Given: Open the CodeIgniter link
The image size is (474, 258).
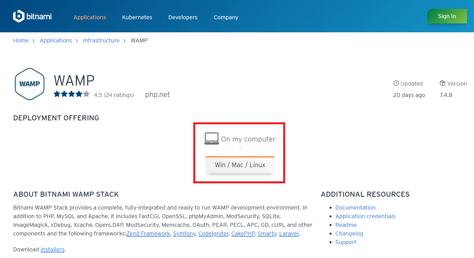Looking at the screenshot, I should (x=213, y=233).
